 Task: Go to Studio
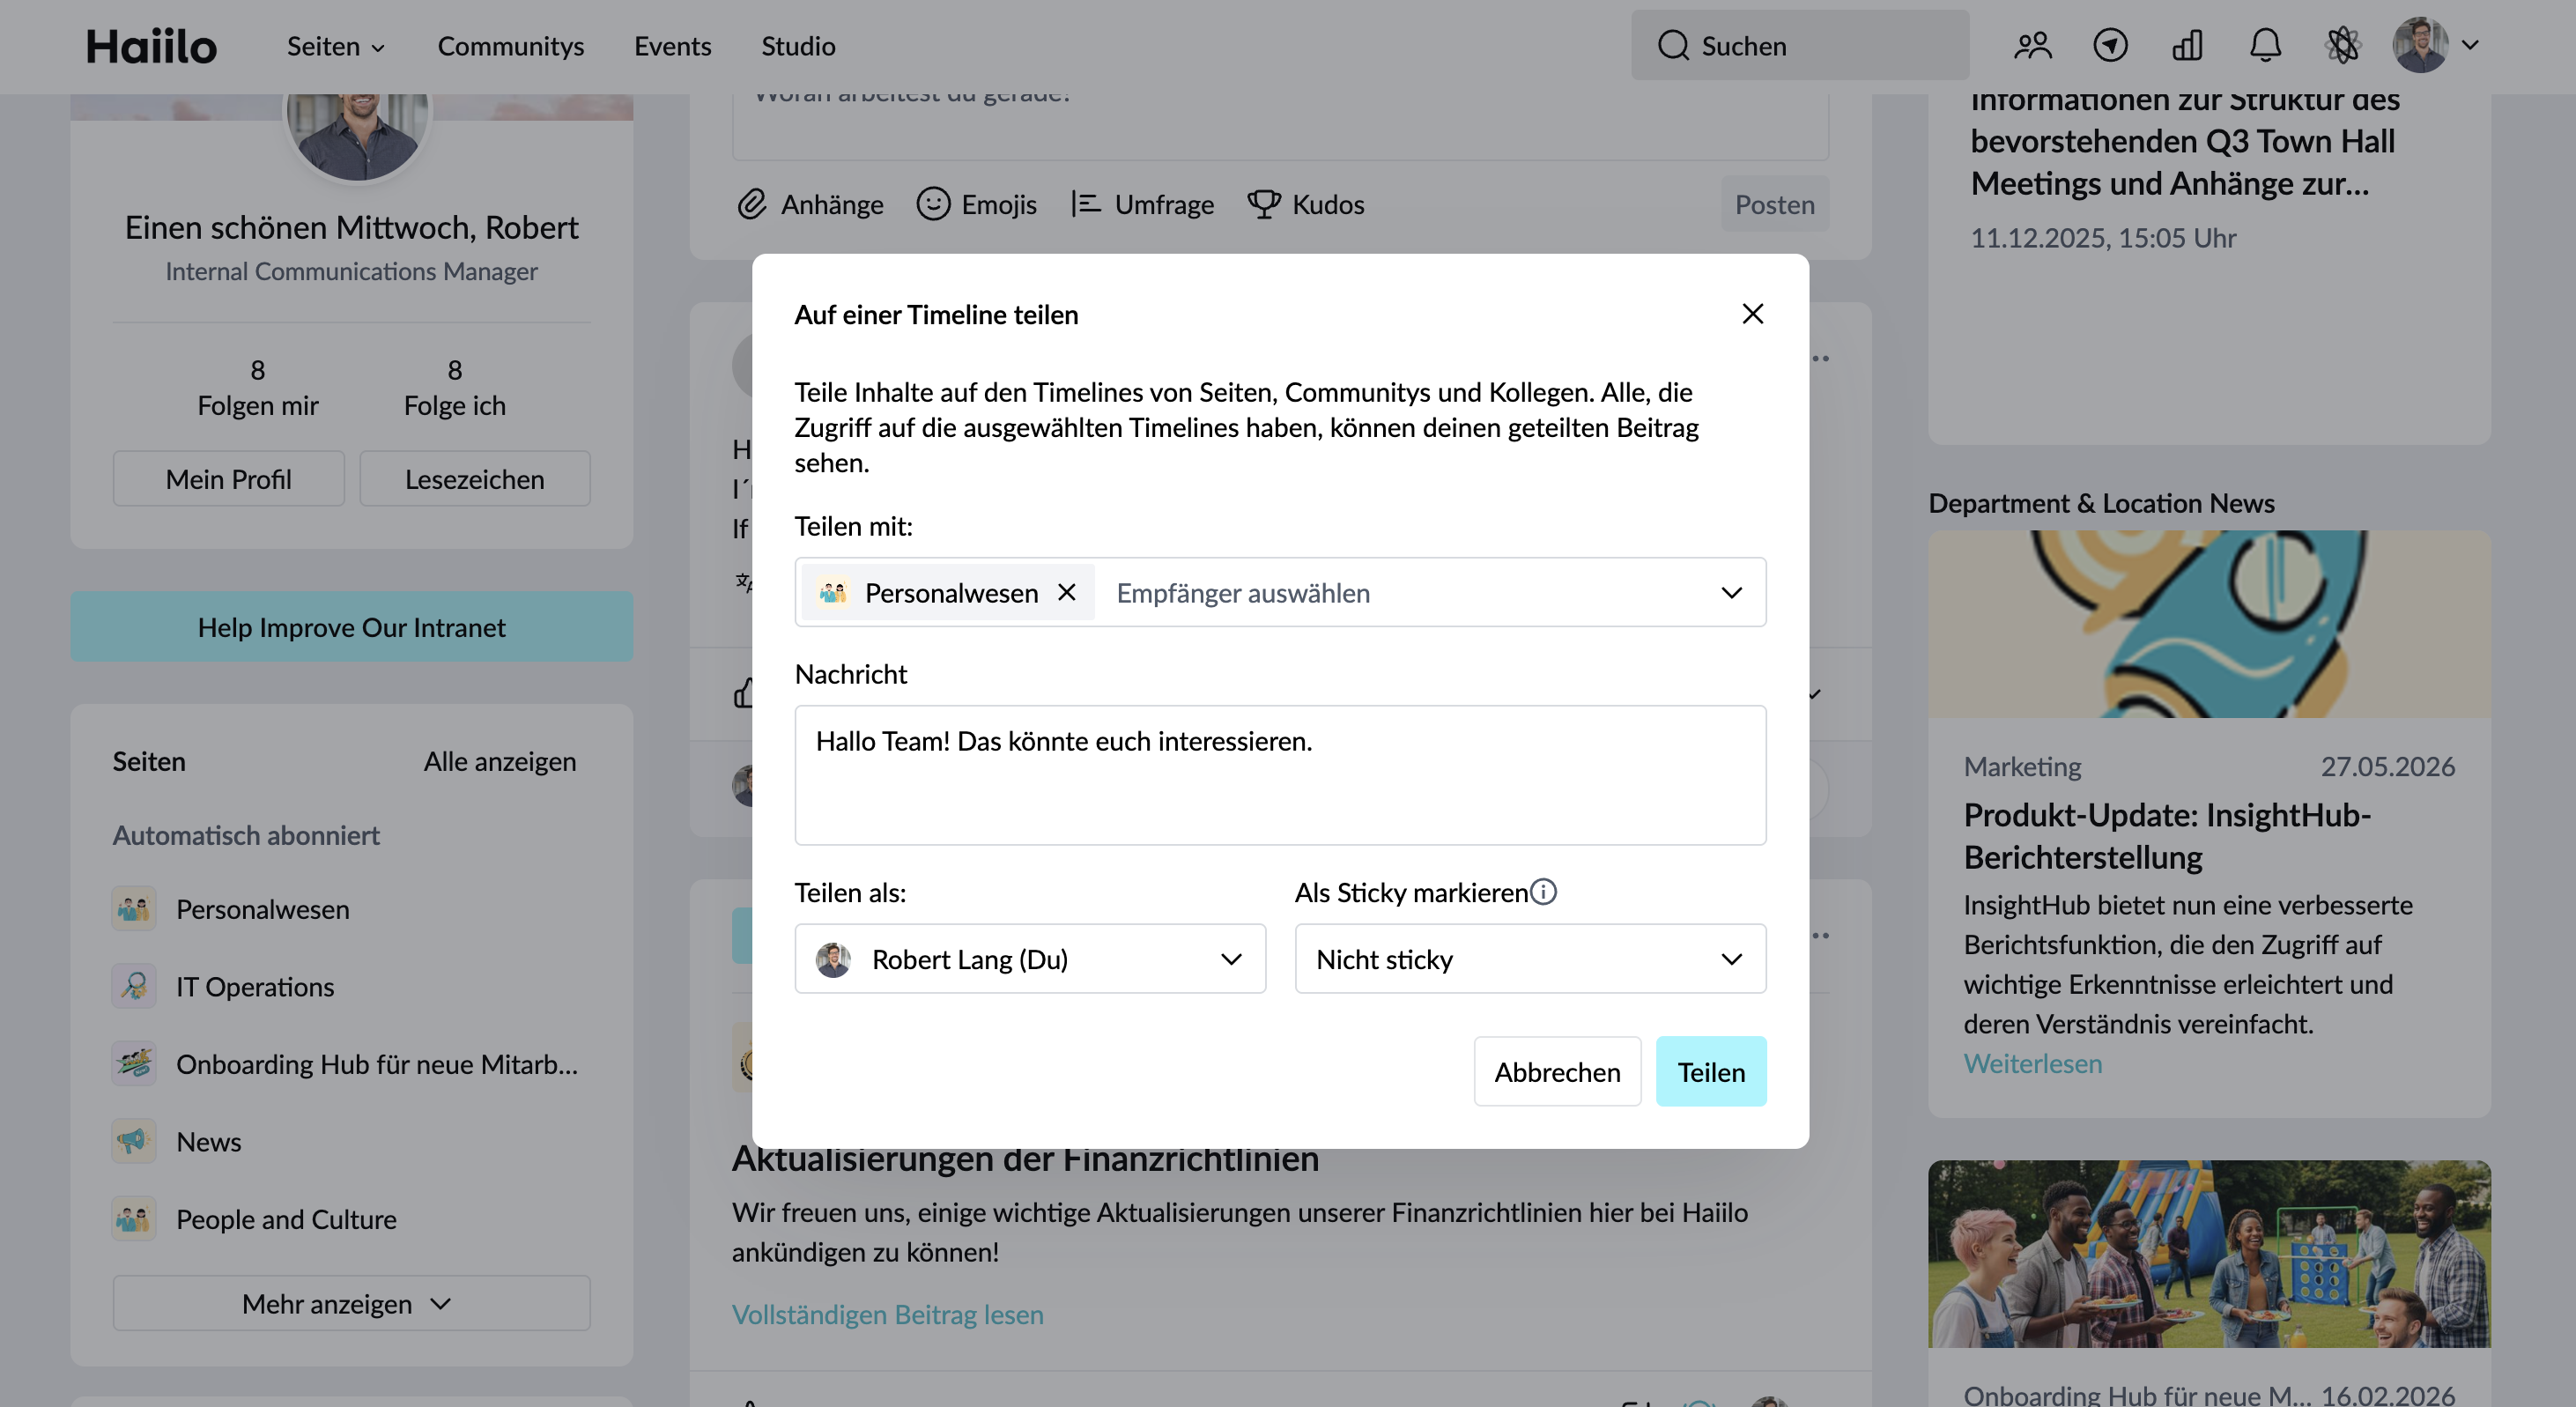798,46
